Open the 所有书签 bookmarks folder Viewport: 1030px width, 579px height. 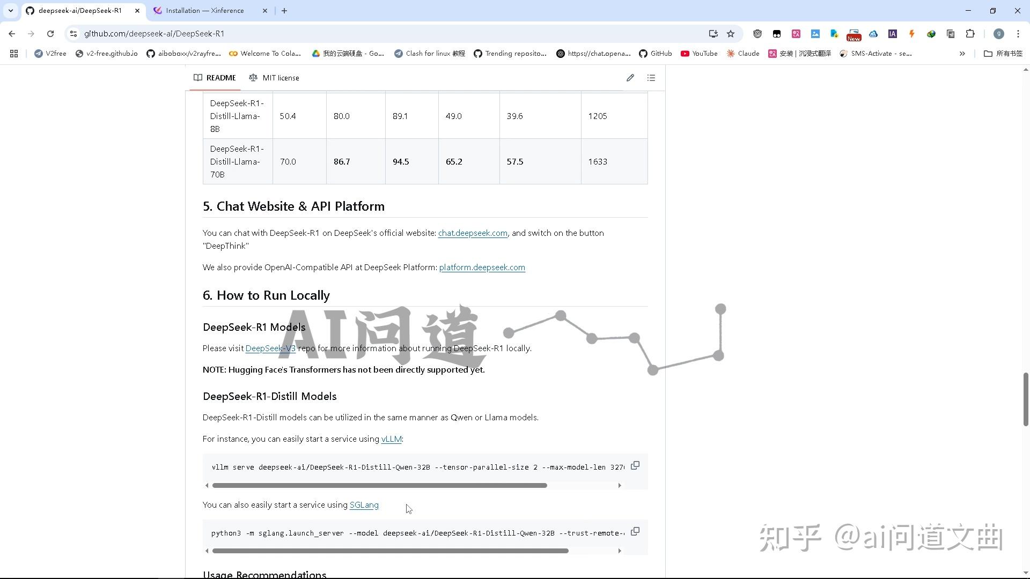point(1003,54)
